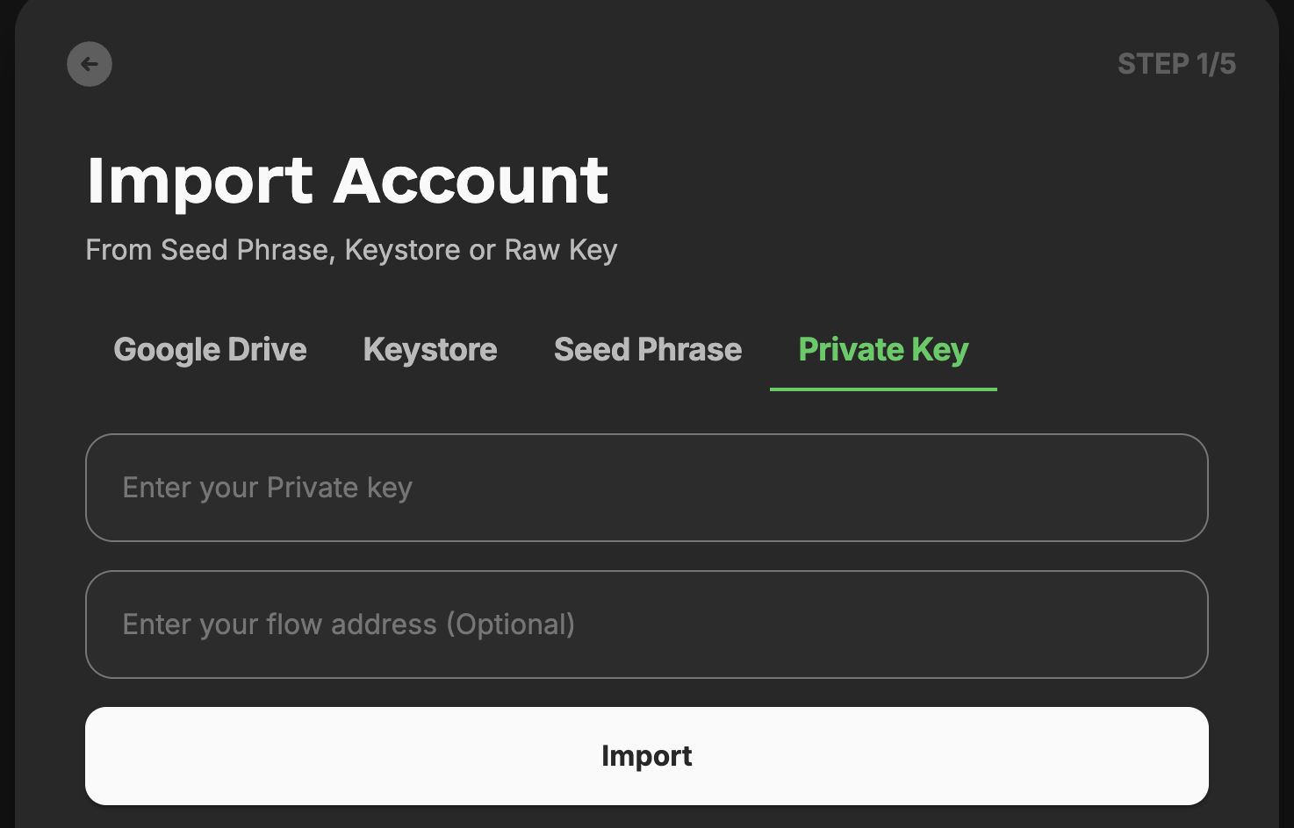Go back using the round gray button

click(x=90, y=64)
